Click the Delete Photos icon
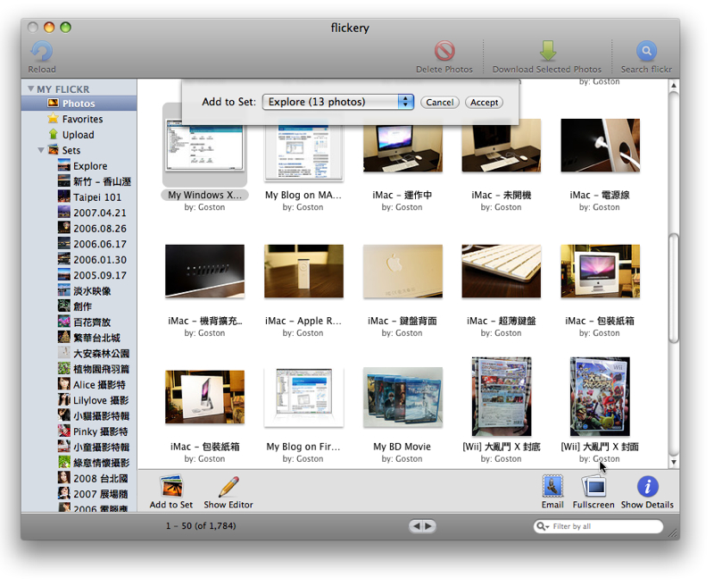 coord(444,51)
